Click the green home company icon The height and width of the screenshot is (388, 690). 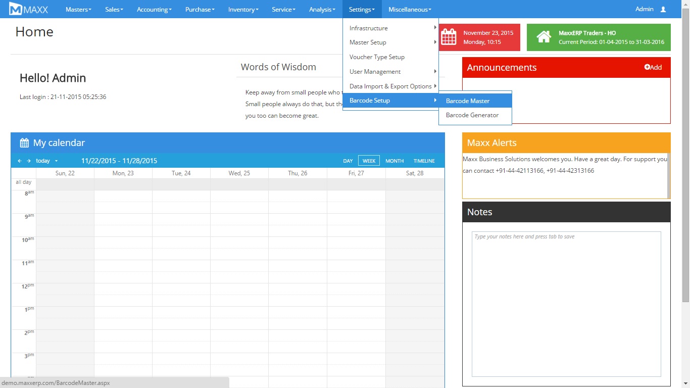pos(544,37)
